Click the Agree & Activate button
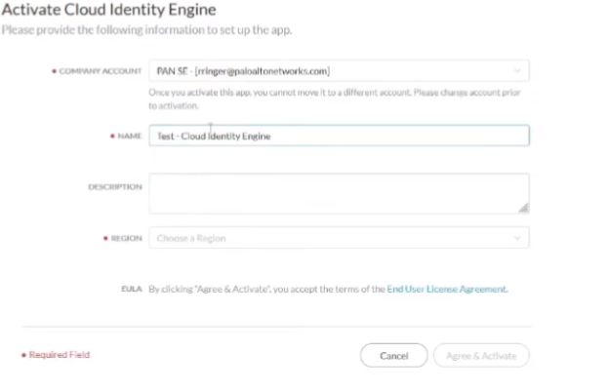Image resolution: width=609 pixels, height=392 pixels. [481, 356]
